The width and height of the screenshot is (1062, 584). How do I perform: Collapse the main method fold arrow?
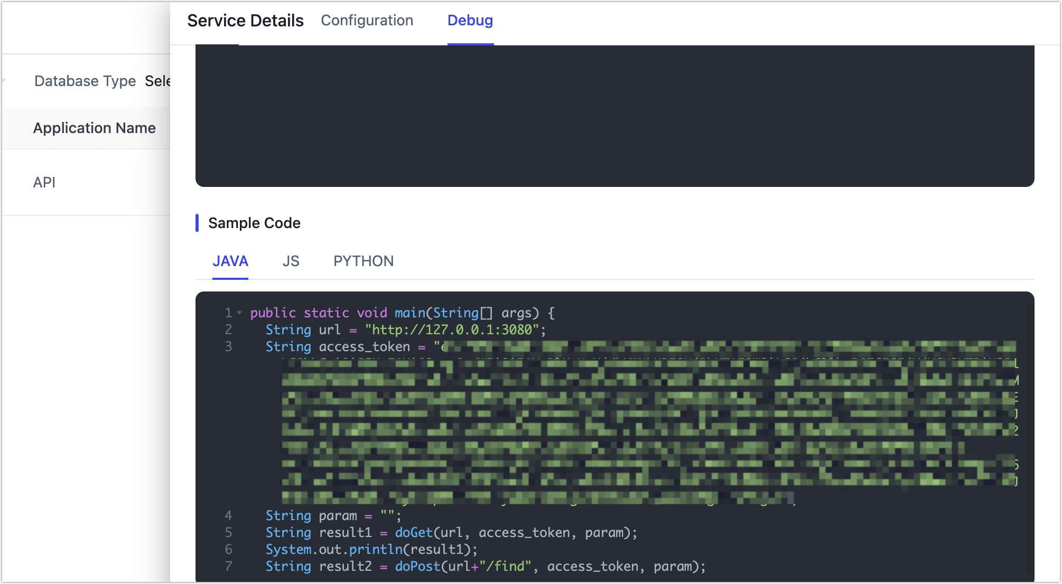(239, 313)
